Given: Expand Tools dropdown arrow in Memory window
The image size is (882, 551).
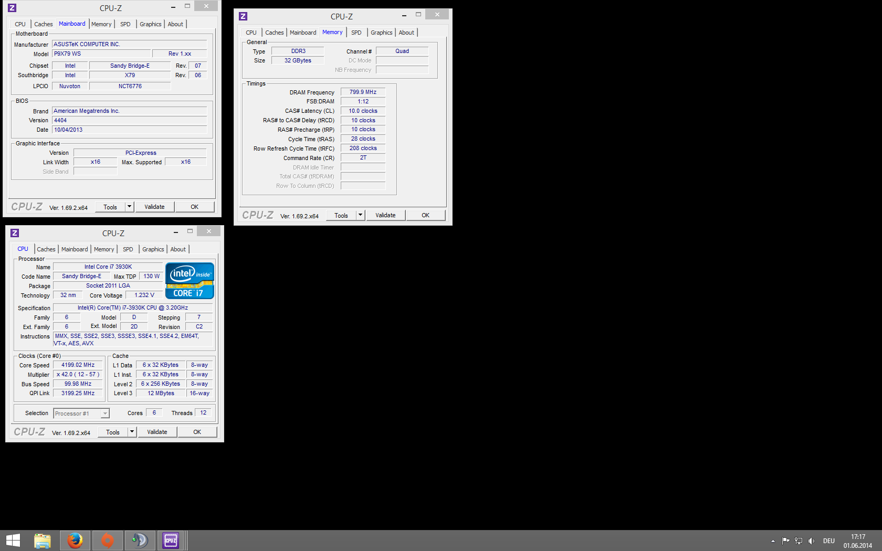Looking at the screenshot, I should point(361,215).
